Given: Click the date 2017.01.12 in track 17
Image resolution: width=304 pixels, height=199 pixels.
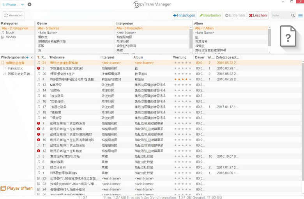Looking at the screenshot, I should 228,107.
